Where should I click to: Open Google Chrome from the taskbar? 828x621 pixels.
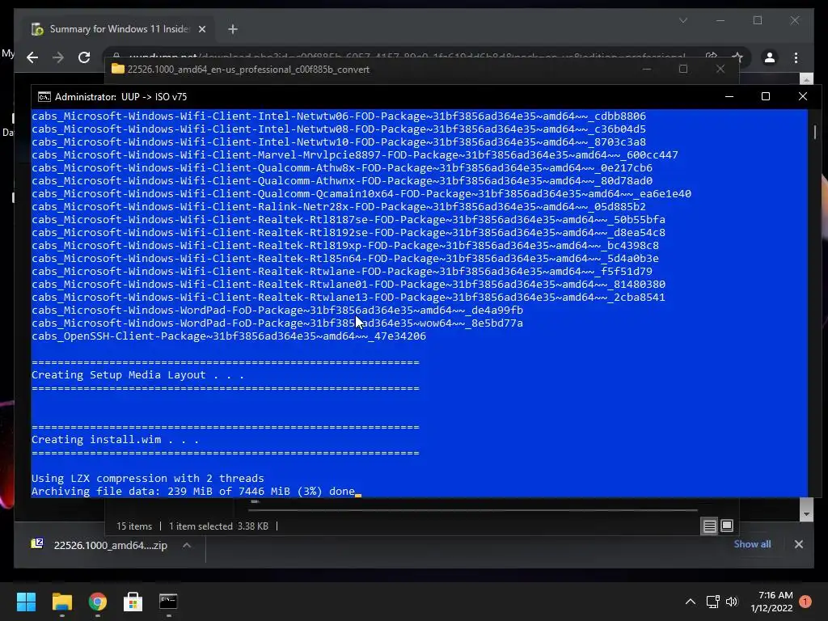[97, 602]
